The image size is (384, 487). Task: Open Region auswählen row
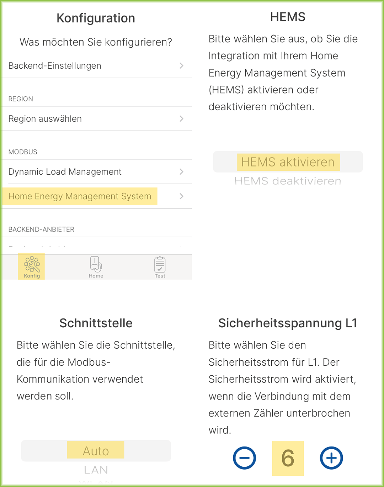45,119
